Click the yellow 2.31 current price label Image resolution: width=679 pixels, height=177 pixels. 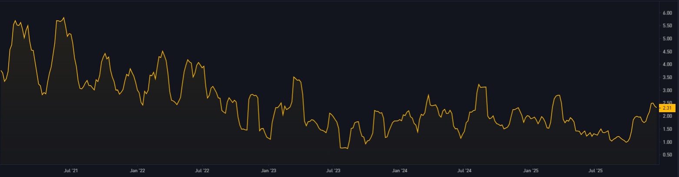click(x=667, y=107)
